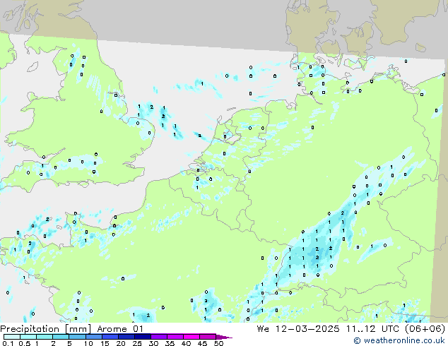The width and height of the screenshot is (448, 346).
Task: Click the 'We' weekday label
Action: 263,329
